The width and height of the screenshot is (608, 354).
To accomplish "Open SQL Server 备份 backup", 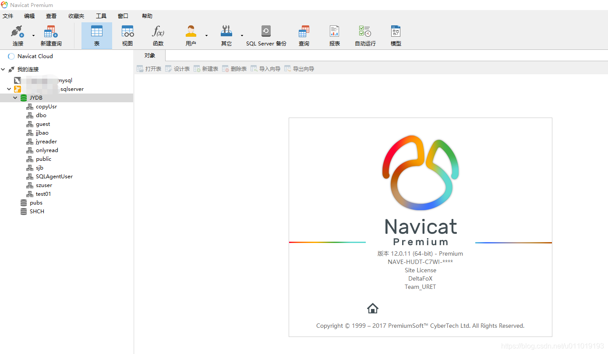I will (266, 35).
